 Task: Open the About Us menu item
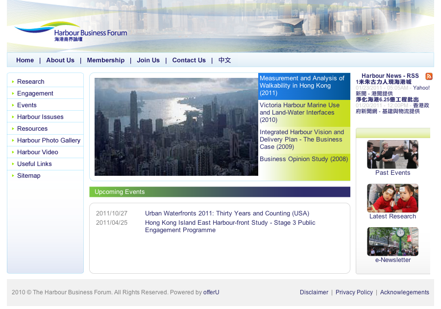point(60,60)
